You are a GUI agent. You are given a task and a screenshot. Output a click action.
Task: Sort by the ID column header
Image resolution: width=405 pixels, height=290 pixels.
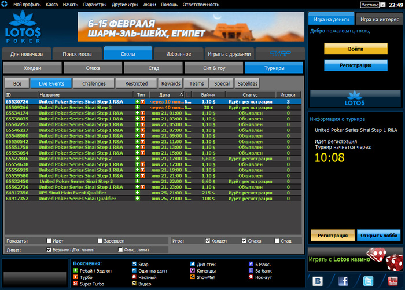(21, 94)
